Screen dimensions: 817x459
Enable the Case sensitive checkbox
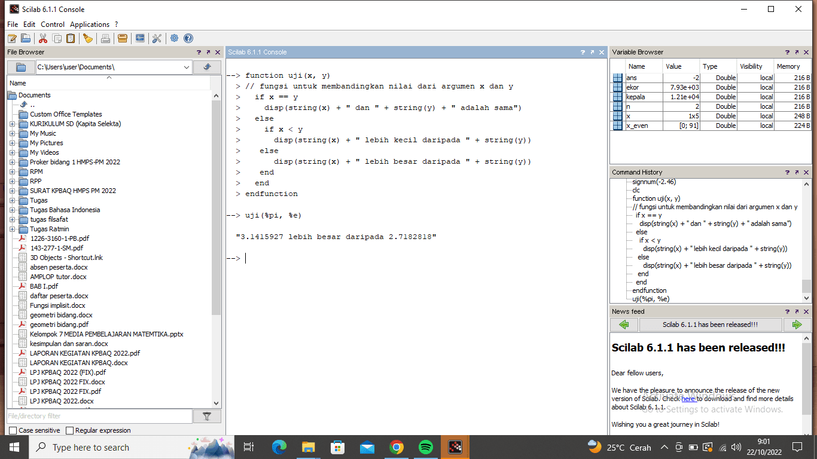point(13,430)
